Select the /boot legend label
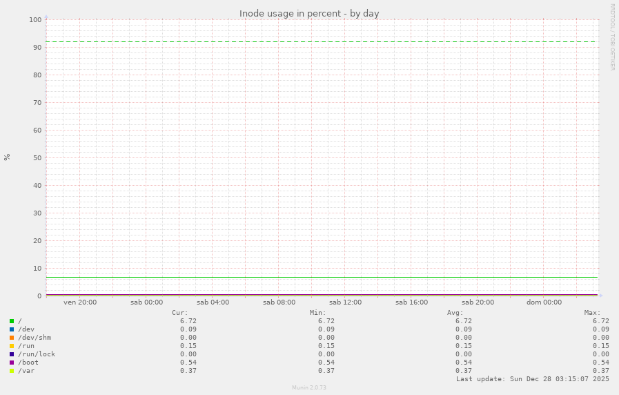The height and width of the screenshot is (395, 619). coord(28,363)
